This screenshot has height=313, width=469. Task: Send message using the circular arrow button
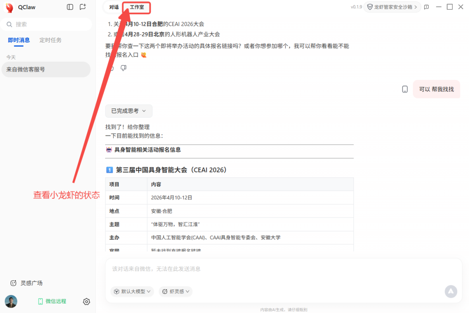(451, 291)
